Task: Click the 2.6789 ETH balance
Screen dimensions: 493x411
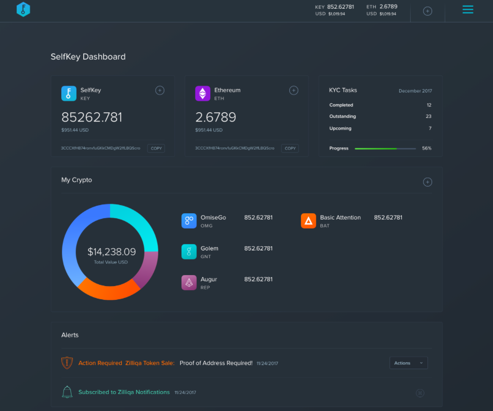Action: click(x=216, y=117)
